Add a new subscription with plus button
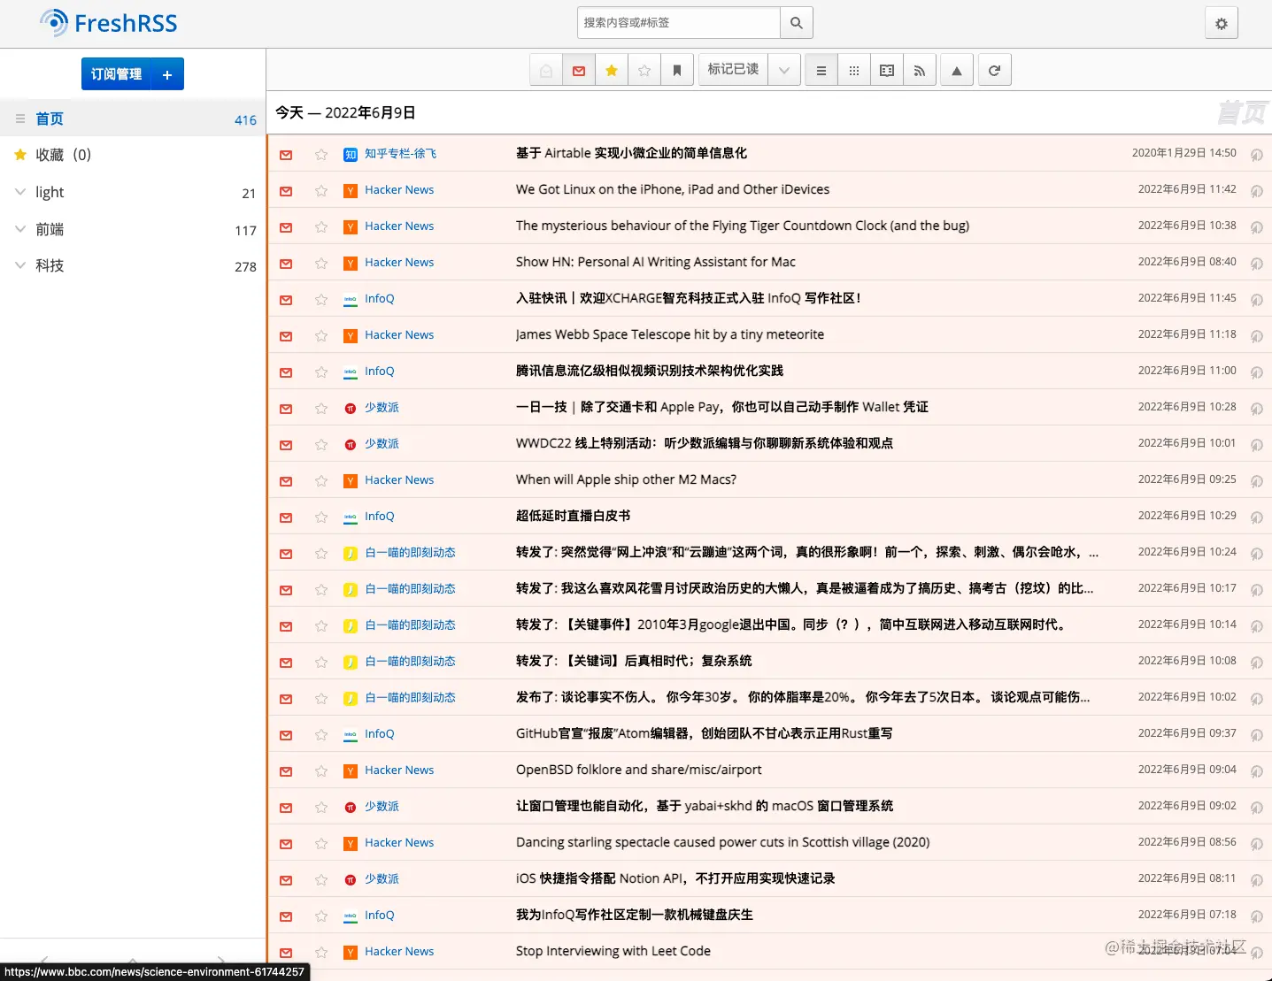Screen dimensions: 1272x981 (167, 75)
